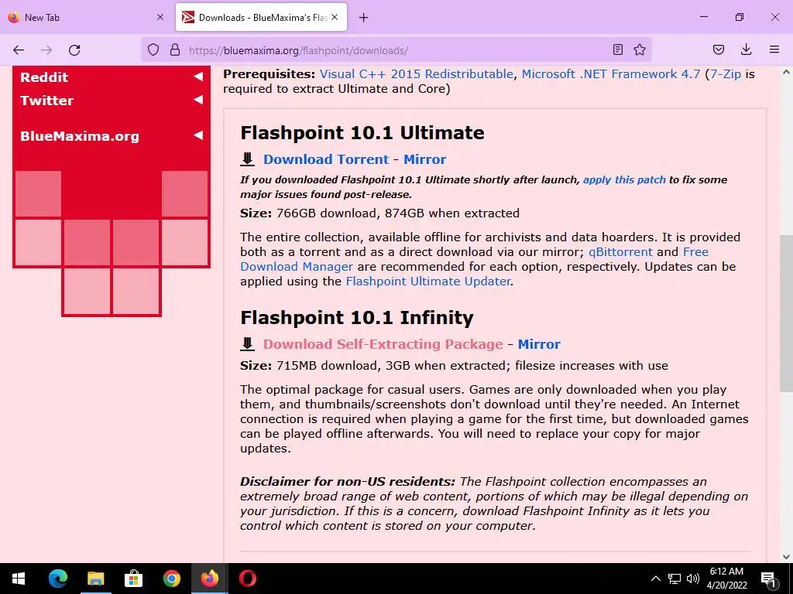Click Download Torrent for Flashpoint Ultimate
This screenshot has width=793, height=594.
coord(326,159)
